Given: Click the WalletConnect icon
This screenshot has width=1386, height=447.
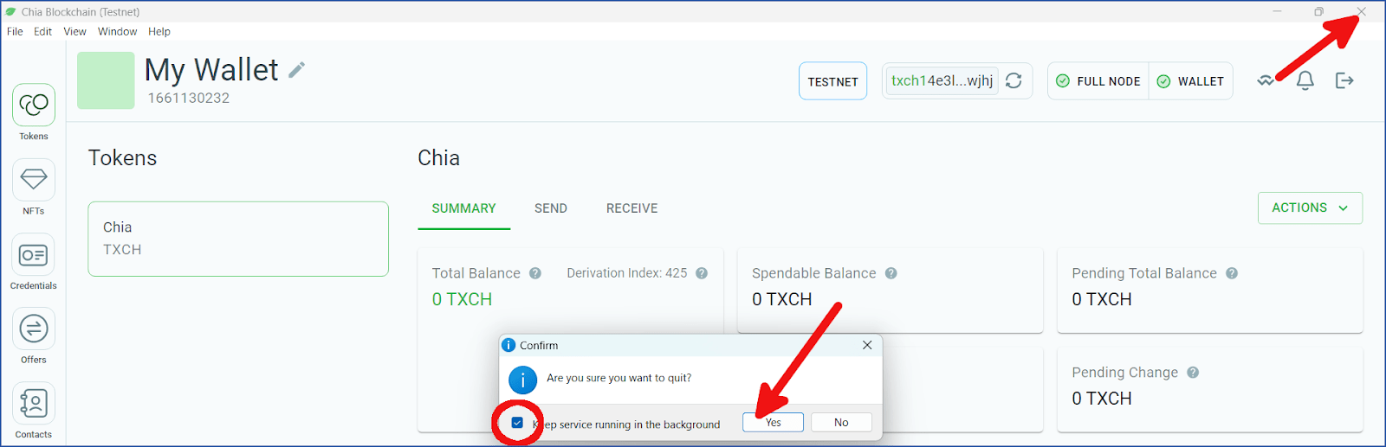Looking at the screenshot, I should click(1266, 80).
